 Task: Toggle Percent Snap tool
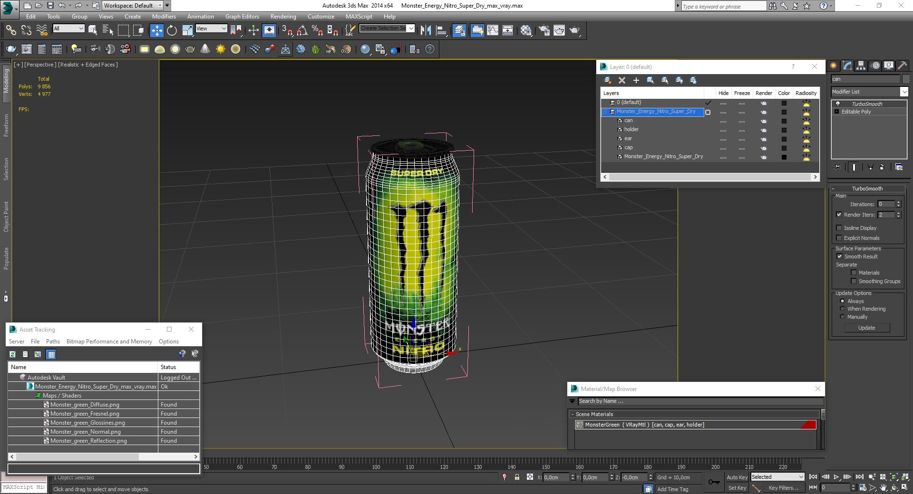point(317,30)
